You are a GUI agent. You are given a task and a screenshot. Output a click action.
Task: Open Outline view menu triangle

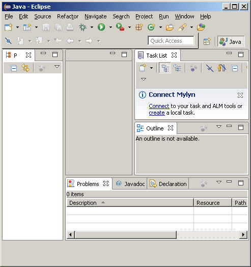tap(219, 126)
